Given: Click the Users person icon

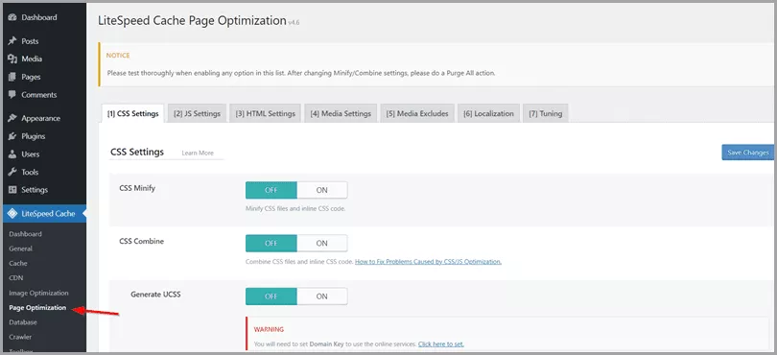Looking at the screenshot, I should point(12,154).
